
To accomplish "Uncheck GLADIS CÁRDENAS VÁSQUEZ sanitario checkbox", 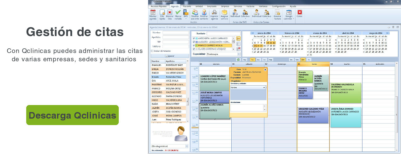I will [x=194, y=49].
